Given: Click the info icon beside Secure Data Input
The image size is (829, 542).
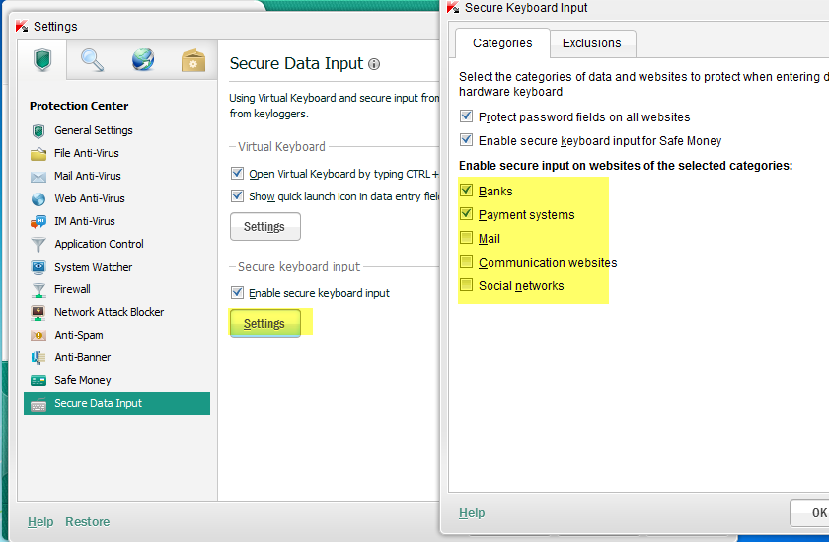Looking at the screenshot, I should coord(374,64).
